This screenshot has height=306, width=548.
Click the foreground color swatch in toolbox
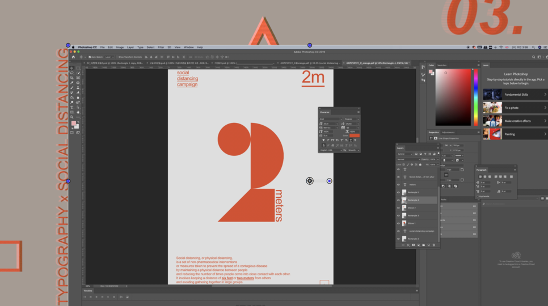73,123
